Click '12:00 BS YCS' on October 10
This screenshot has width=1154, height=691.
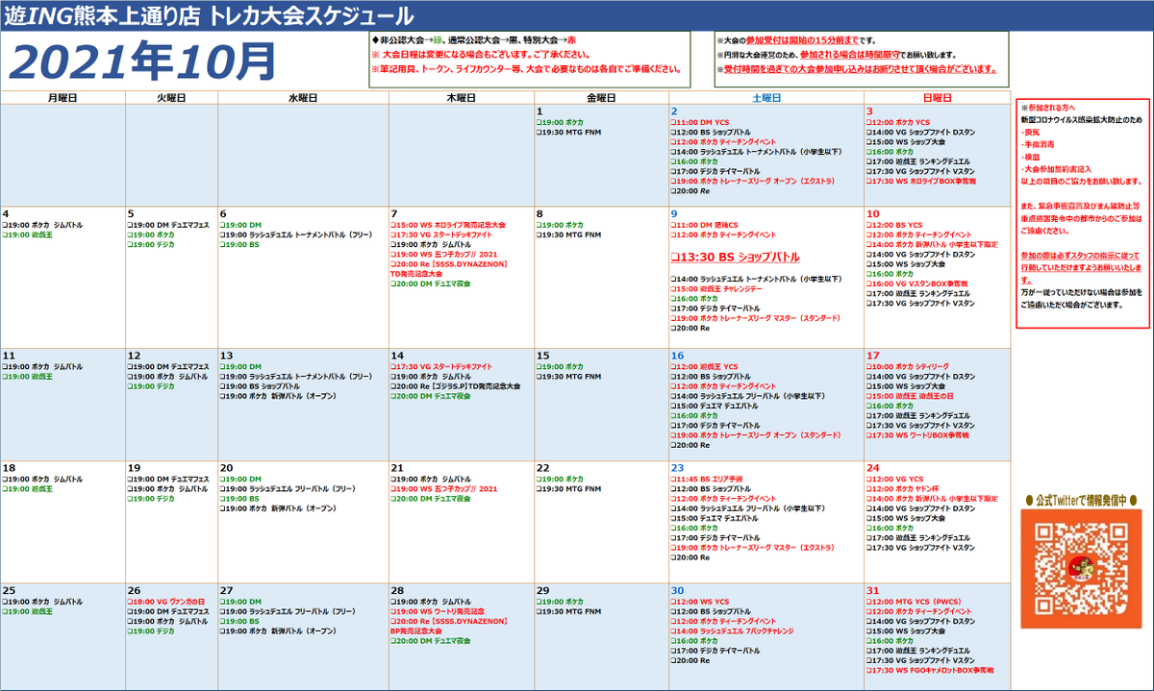pyautogui.click(x=894, y=224)
